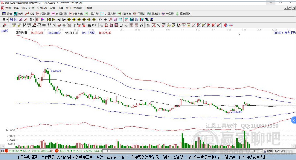Open the 9T四方形 tool
296x160 pixels.
(108, 14)
